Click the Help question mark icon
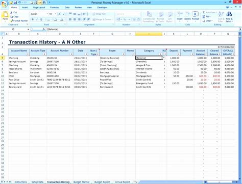The height and width of the screenshot is (184, 242). click(228, 8)
